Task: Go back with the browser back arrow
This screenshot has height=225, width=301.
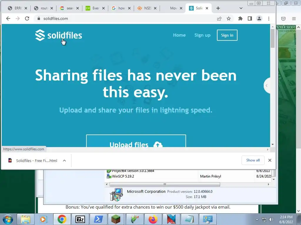Action: (8, 18)
